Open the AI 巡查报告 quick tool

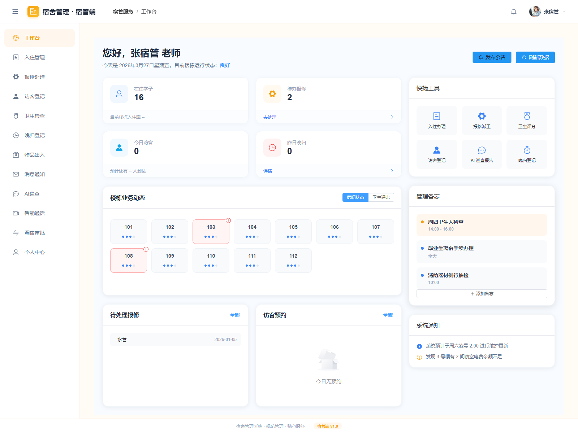(482, 154)
